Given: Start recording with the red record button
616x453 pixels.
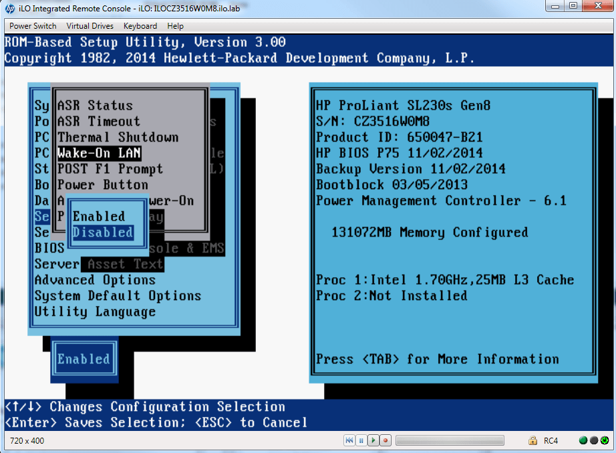Looking at the screenshot, I should click(386, 441).
